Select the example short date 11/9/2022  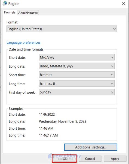[47, 114]
